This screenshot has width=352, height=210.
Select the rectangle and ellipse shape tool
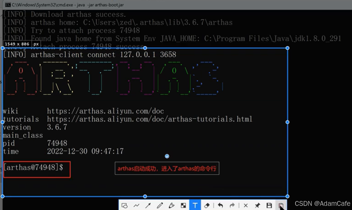click(125, 205)
